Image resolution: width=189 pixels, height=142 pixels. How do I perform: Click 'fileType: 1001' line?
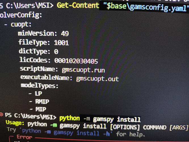tap(43, 42)
